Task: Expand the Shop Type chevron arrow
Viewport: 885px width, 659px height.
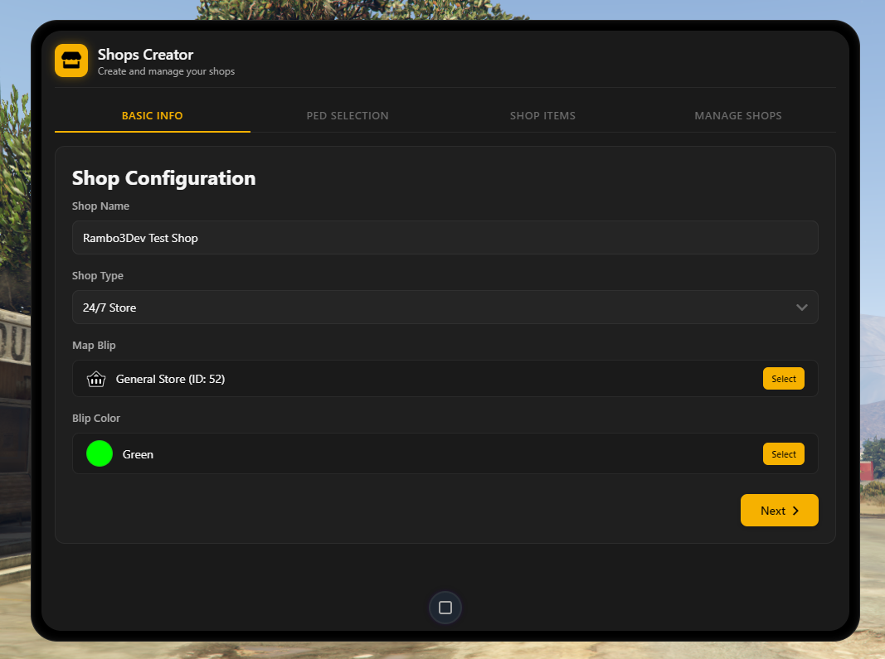Action: click(x=801, y=308)
